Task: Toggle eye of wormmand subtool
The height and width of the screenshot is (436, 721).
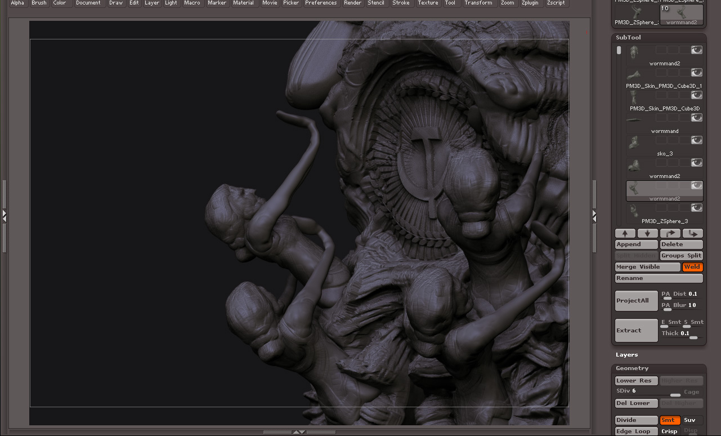Action: (697, 118)
